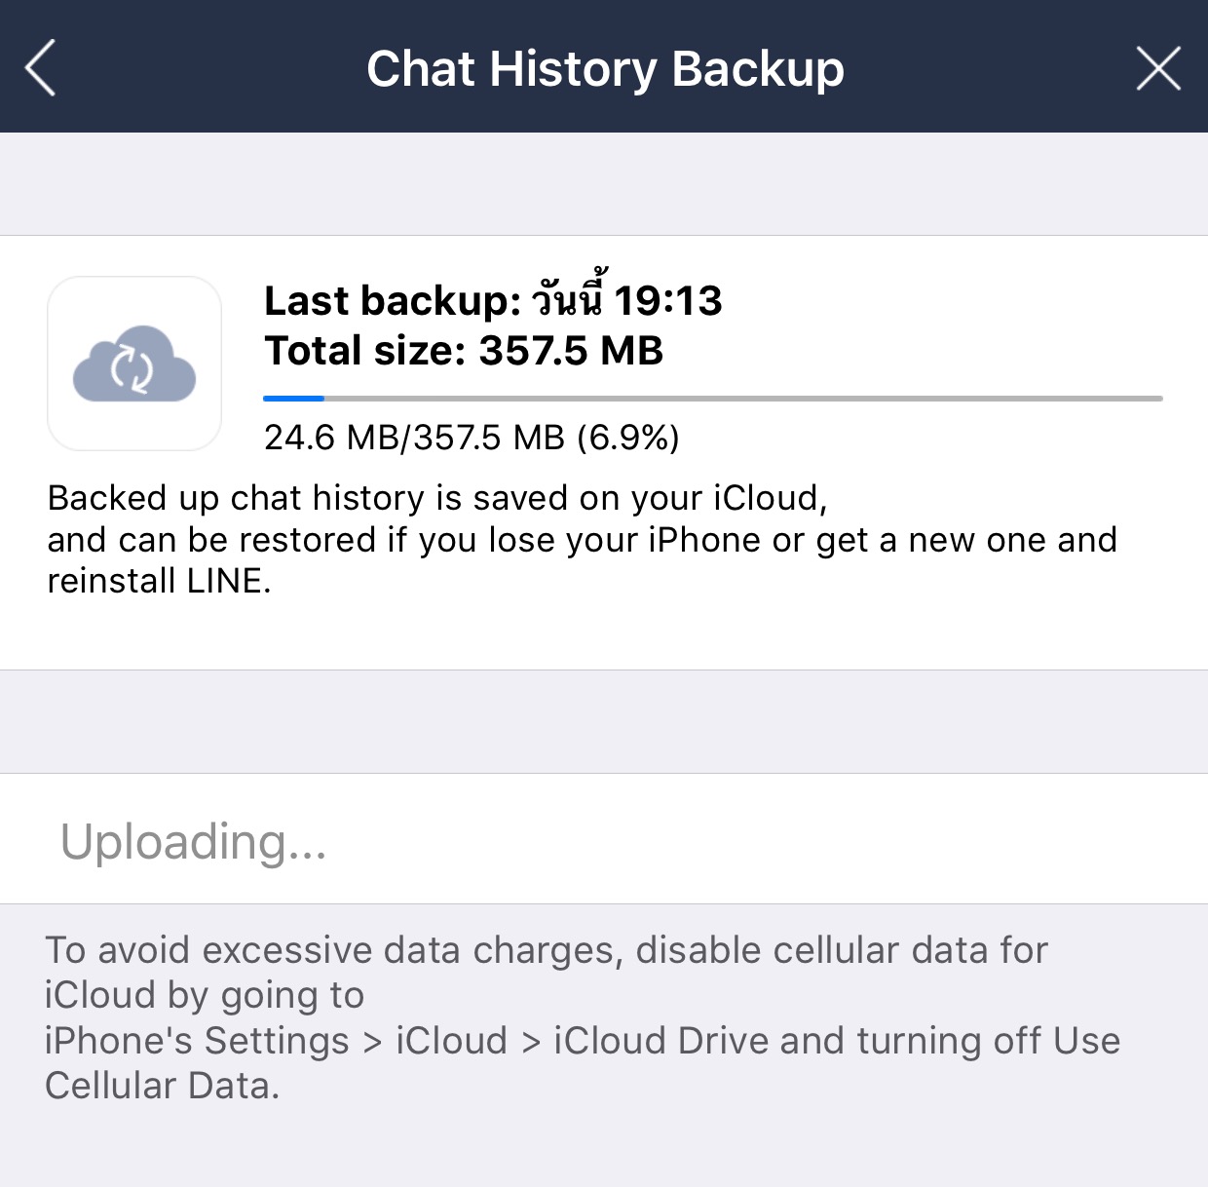Tap the 'and can be restored' text line
Image resolution: width=1208 pixels, height=1187 pixels.
click(582, 540)
